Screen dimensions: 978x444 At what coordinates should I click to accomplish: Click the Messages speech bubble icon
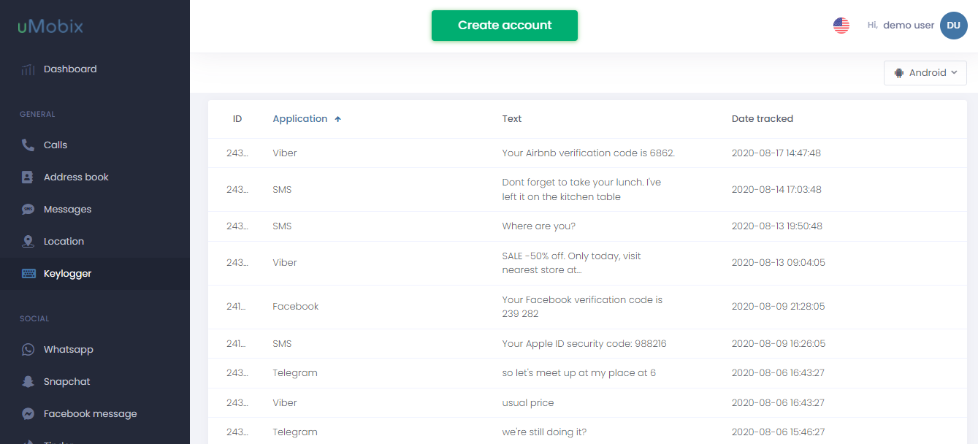point(28,210)
